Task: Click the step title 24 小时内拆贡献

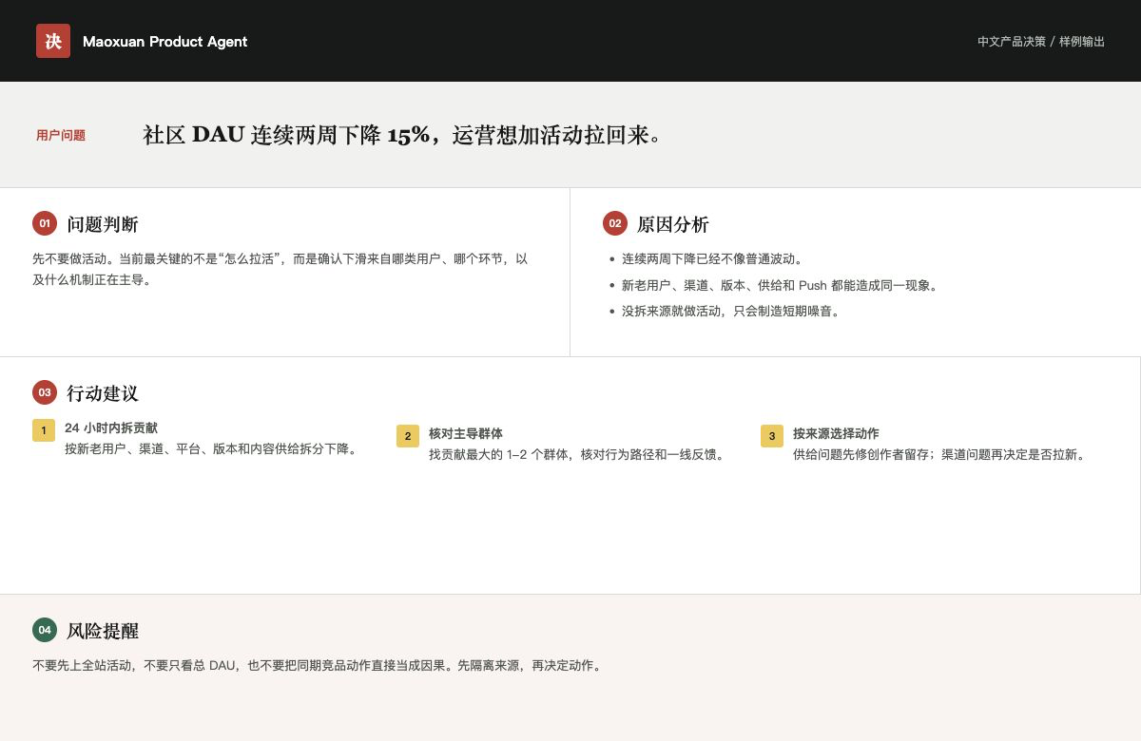Action: pyautogui.click(x=111, y=428)
